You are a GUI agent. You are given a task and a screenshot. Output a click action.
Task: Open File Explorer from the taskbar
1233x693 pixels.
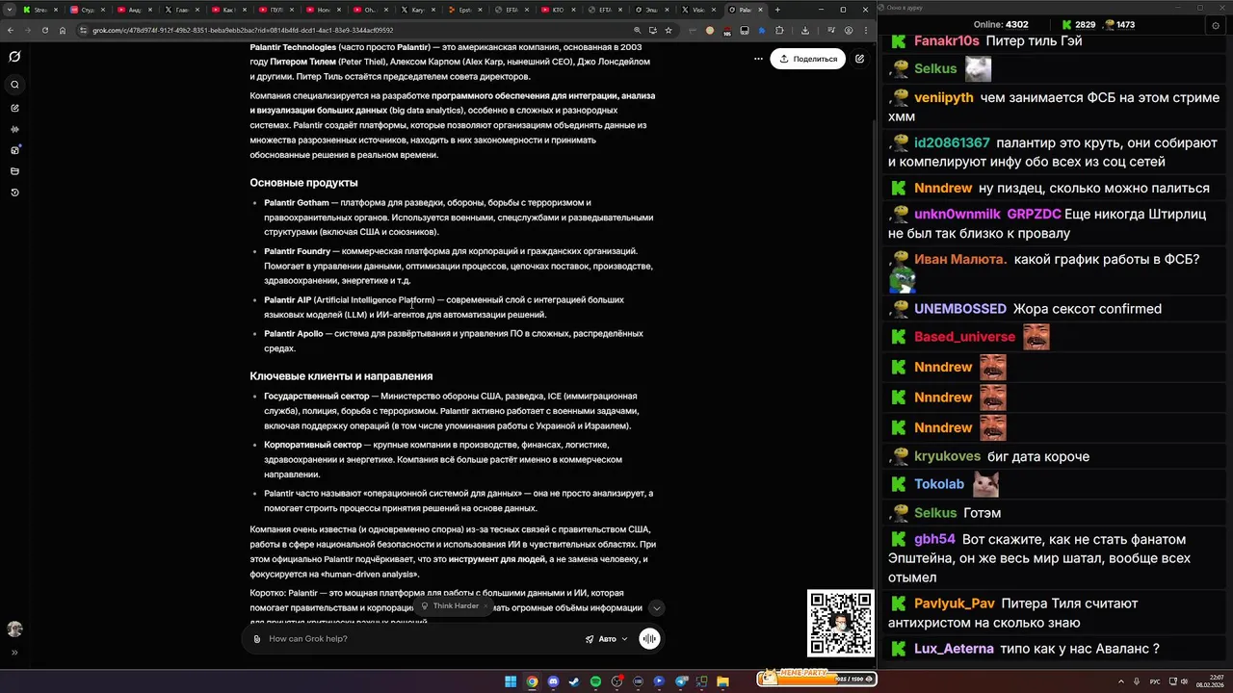click(724, 681)
